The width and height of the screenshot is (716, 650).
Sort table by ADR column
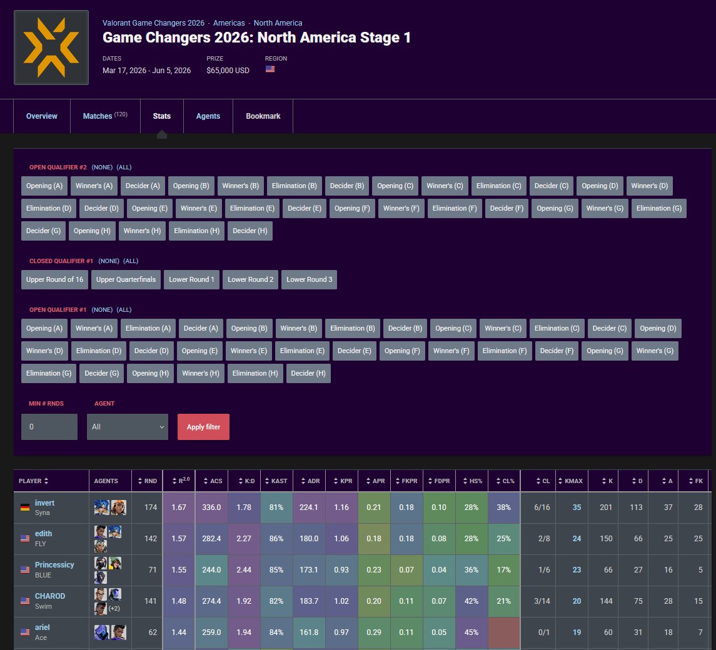click(309, 481)
